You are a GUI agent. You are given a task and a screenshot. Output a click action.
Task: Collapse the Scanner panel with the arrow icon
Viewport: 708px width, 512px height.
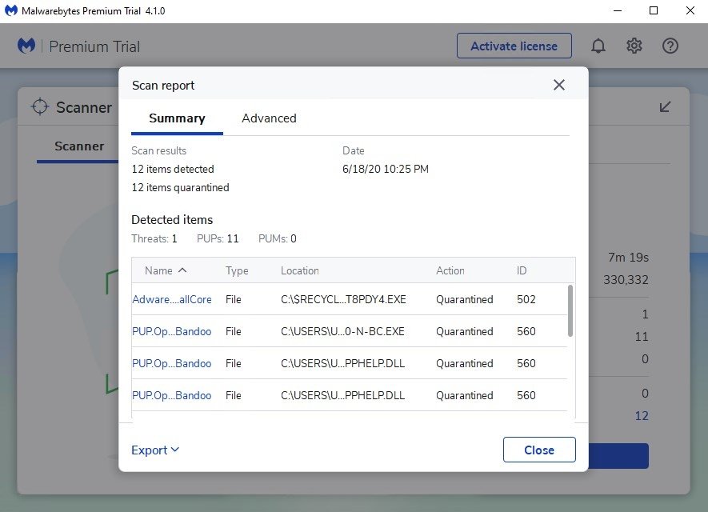point(665,107)
